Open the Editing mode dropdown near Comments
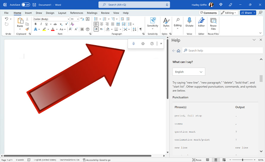Screen dimensions: 265x162 229,13
